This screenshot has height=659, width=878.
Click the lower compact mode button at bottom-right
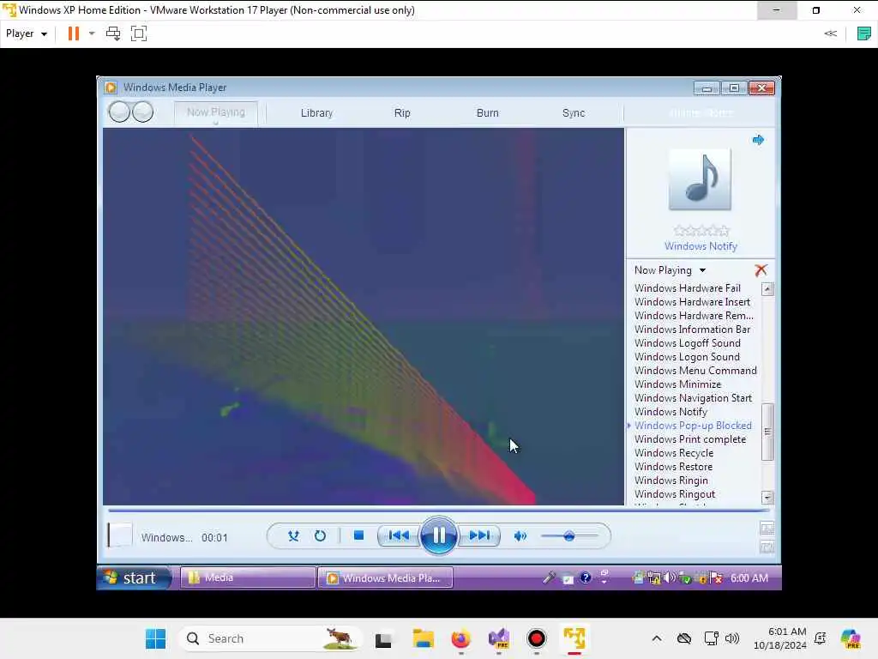click(767, 547)
